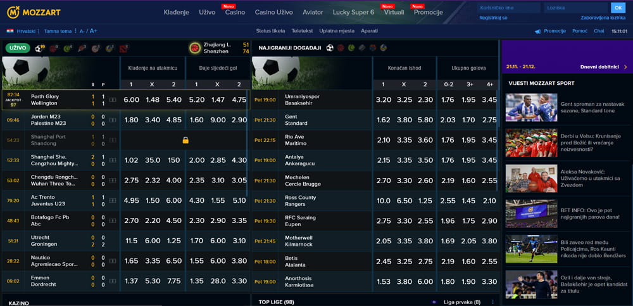
Task: Click the Croatian flag icon
Action: click(x=10, y=30)
